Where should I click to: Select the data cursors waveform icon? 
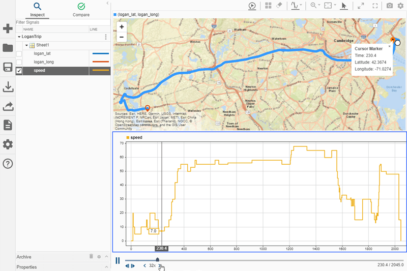pos(295,6)
